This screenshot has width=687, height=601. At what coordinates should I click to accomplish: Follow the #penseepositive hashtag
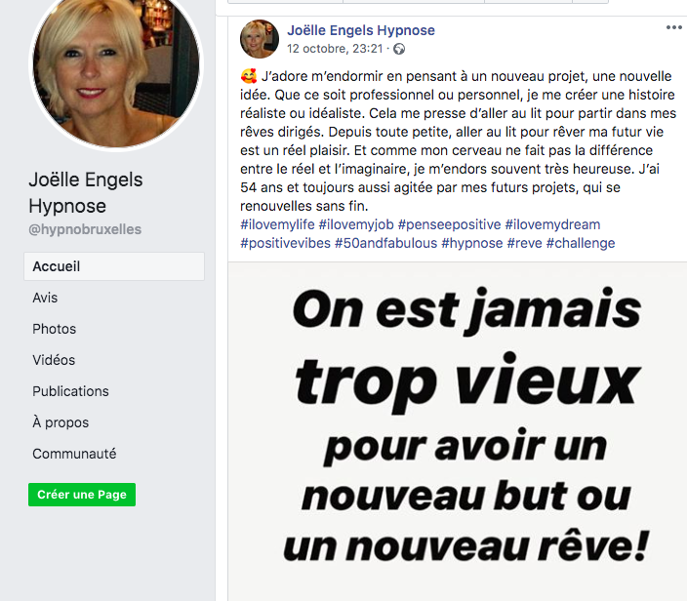pos(449,224)
